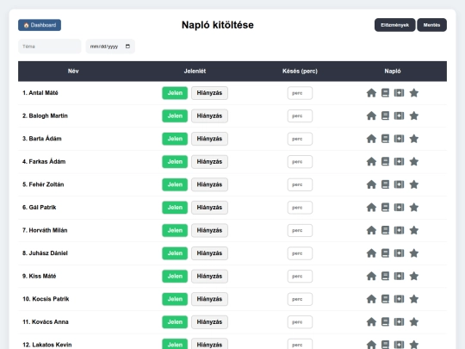Click the Napló column header
Viewport: 465px width, 349px height.
pyautogui.click(x=393, y=72)
